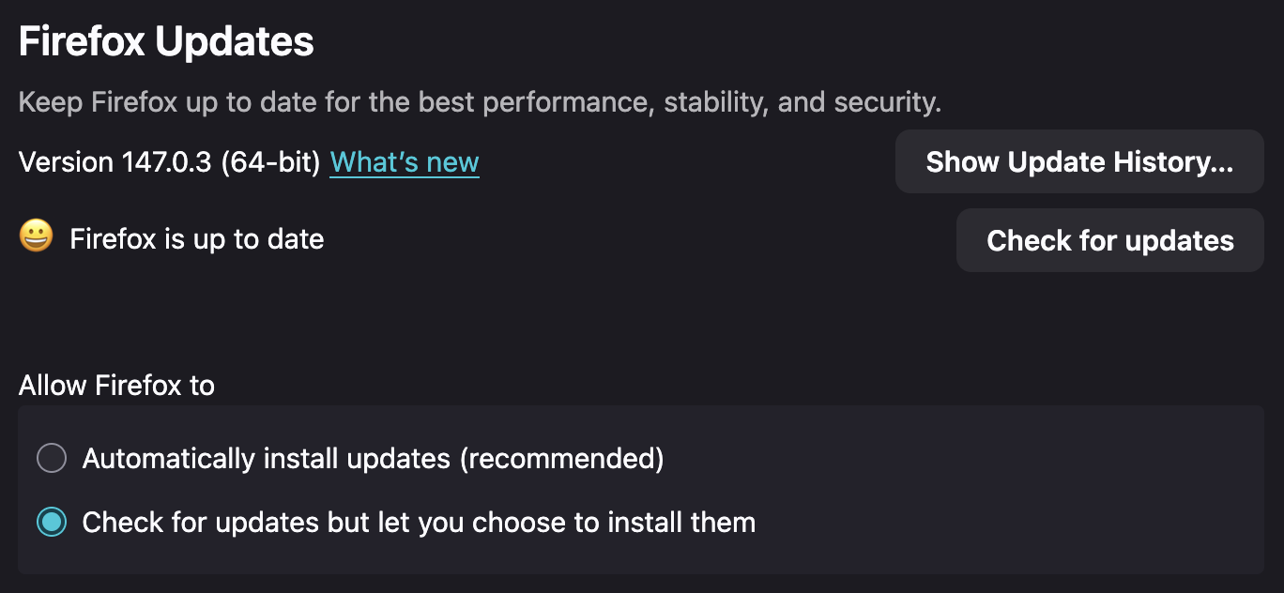Select the "Check for updates but let you choose" radio button

point(52,523)
